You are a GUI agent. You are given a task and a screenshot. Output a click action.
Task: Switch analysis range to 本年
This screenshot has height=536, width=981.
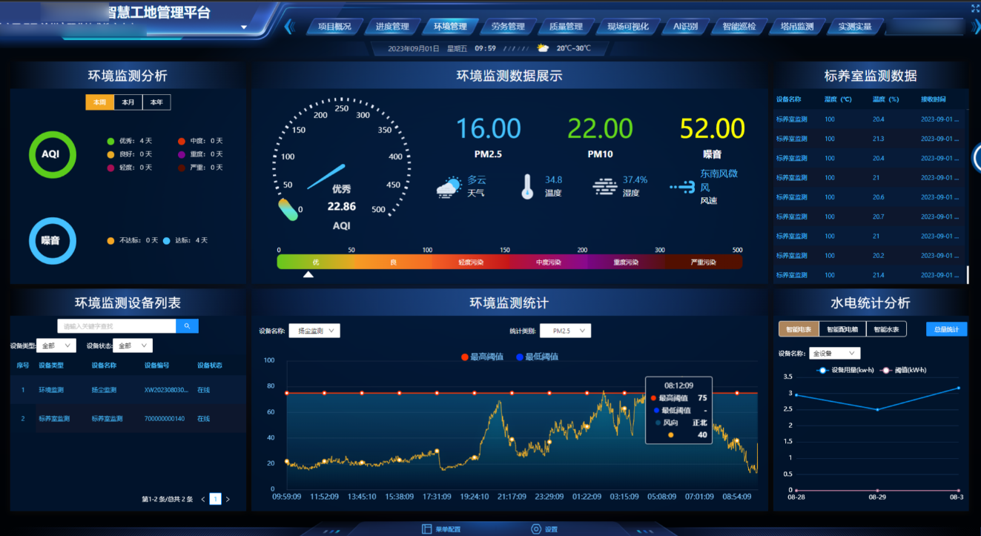click(156, 102)
